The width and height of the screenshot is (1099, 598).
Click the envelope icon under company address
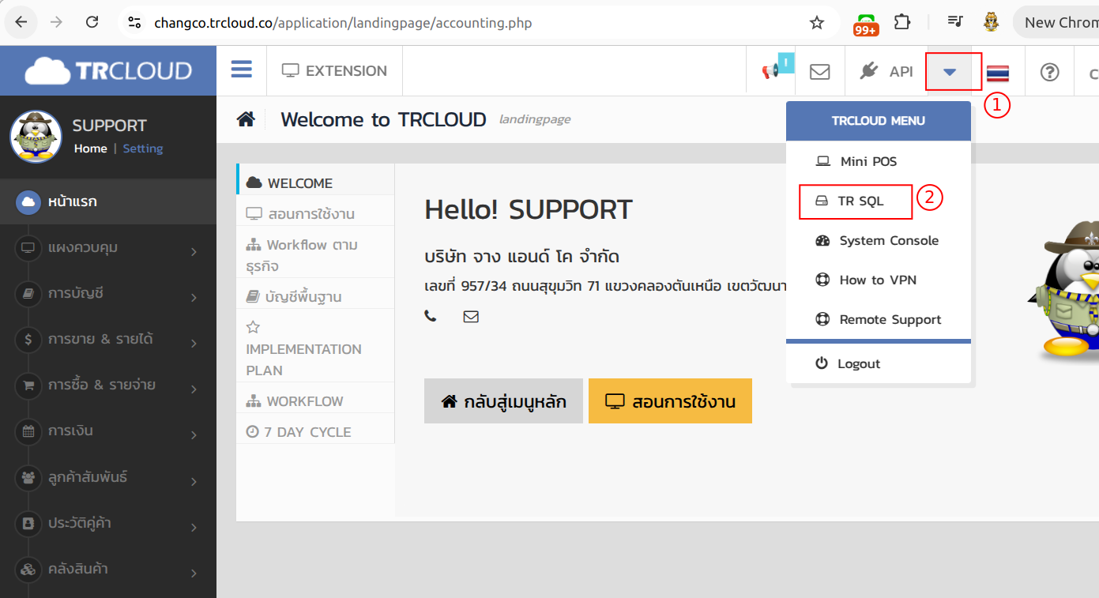pos(471,317)
